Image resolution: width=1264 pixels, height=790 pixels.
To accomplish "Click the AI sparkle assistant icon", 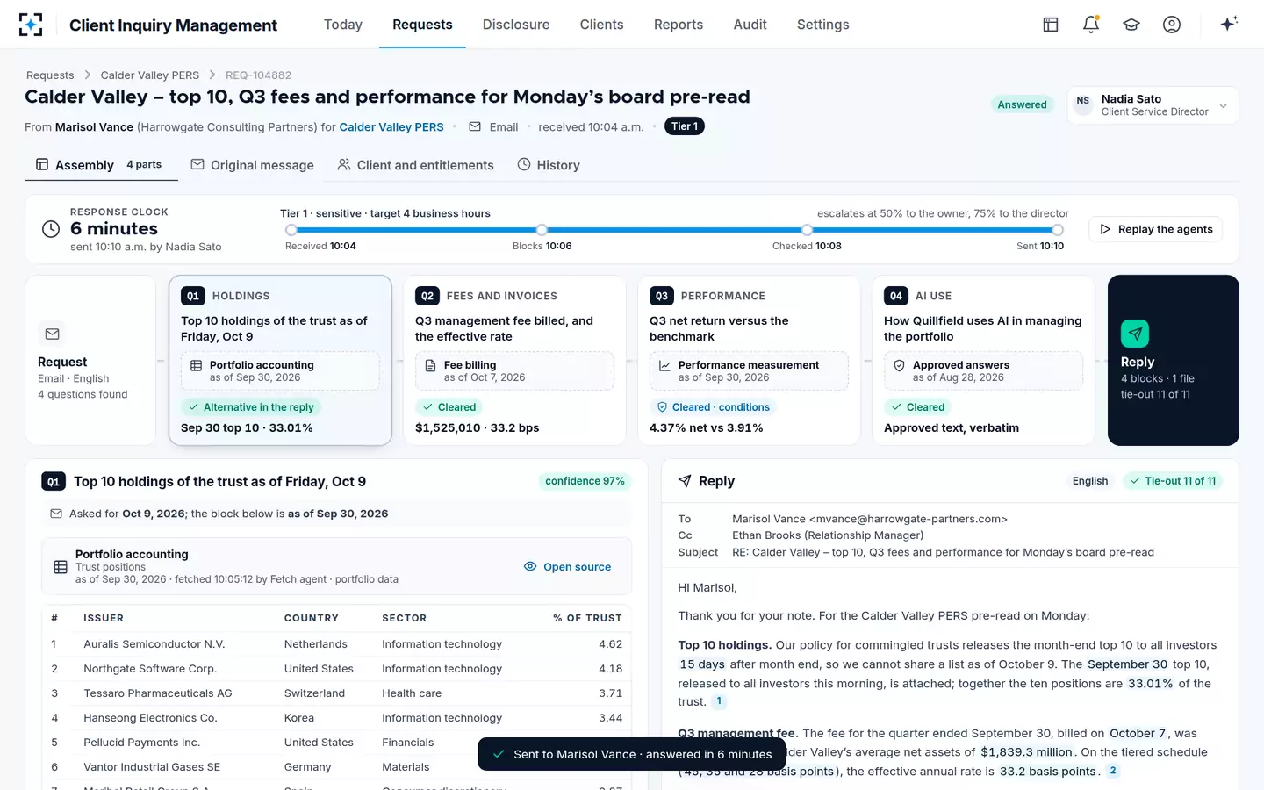I will click(1229, 24).
